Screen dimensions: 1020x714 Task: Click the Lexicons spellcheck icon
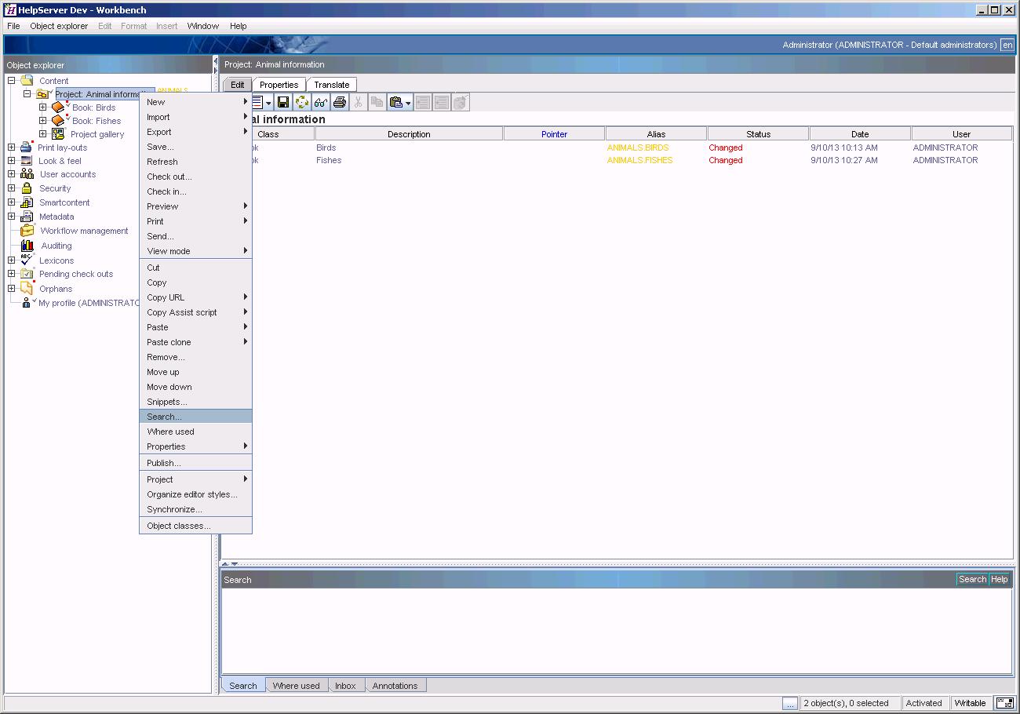pos(27,260)
